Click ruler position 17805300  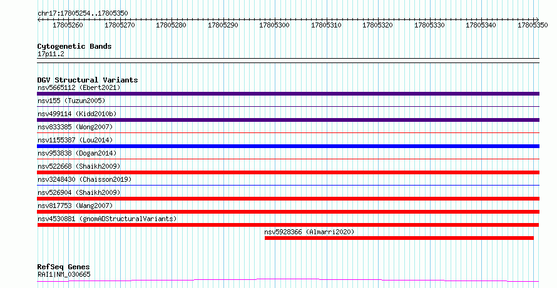point(274,25)
